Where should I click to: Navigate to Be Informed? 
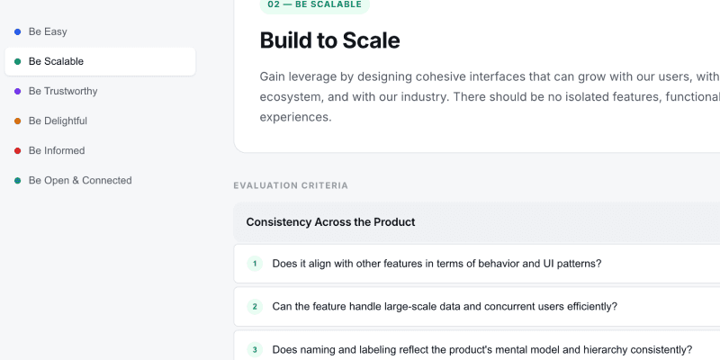tap(56, 150)
